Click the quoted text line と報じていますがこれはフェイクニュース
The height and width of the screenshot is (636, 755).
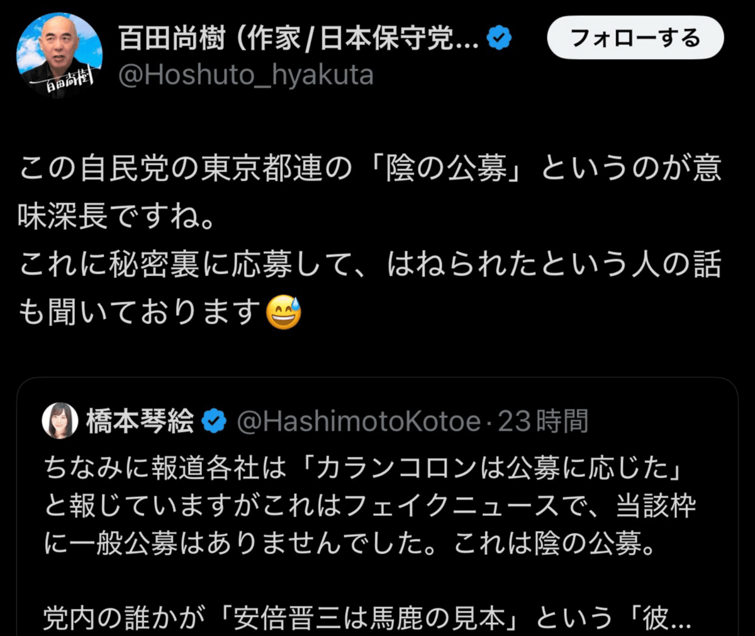[371, 505]
